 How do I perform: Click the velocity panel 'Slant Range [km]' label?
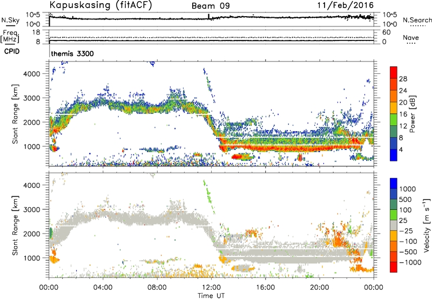coord(15,226)
